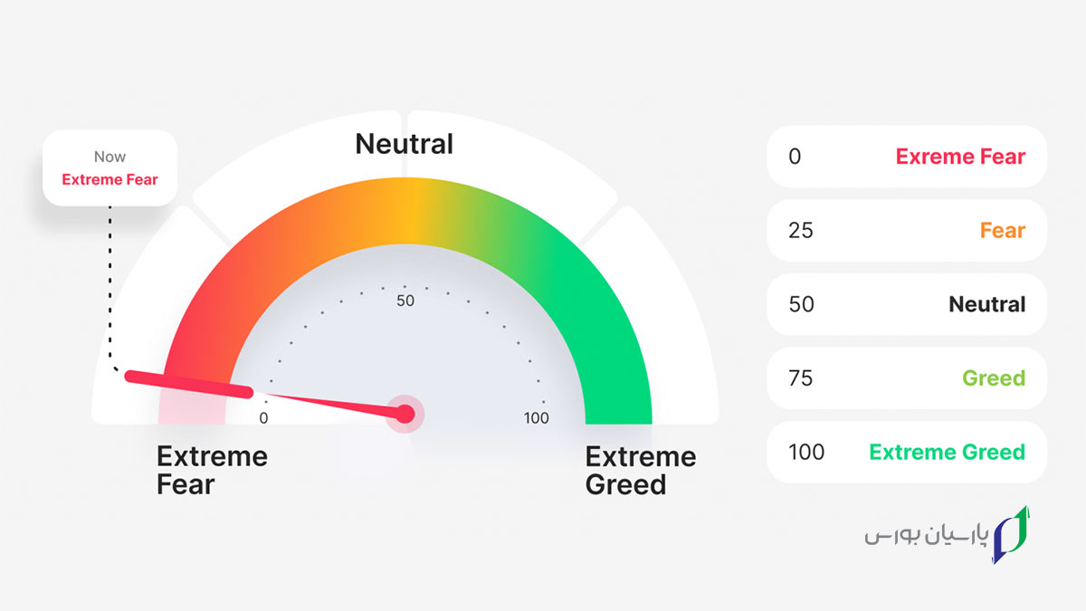Click the Parsian Bourse logo icon
Viewport: 1086px width, 611px height.
click(1012, 534)
